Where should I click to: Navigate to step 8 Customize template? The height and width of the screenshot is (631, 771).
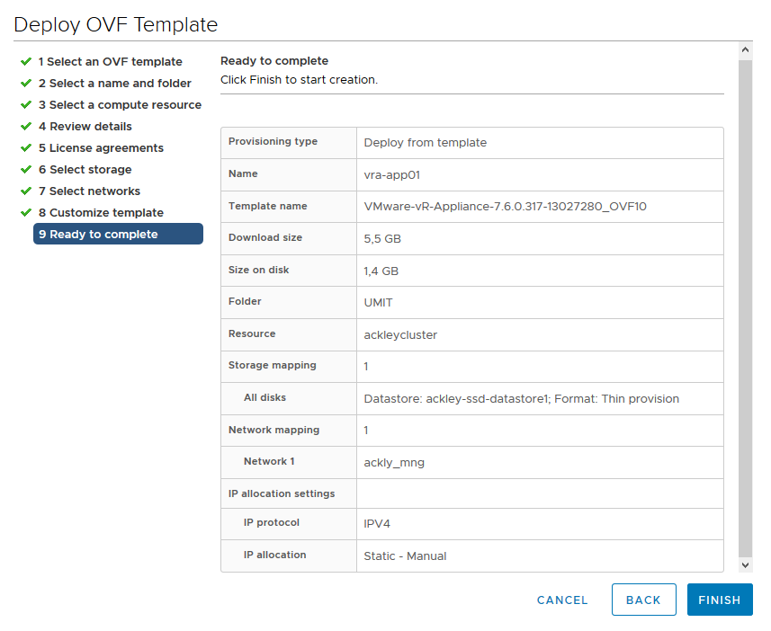(101, 213)
